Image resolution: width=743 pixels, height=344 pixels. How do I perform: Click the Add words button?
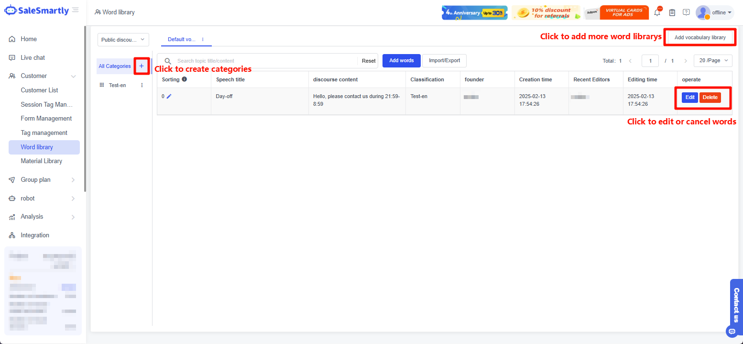(x=401, y=61)
